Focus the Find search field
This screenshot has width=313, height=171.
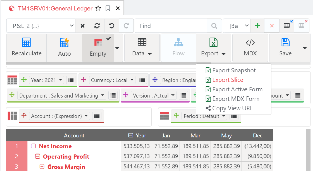point(171,26)
